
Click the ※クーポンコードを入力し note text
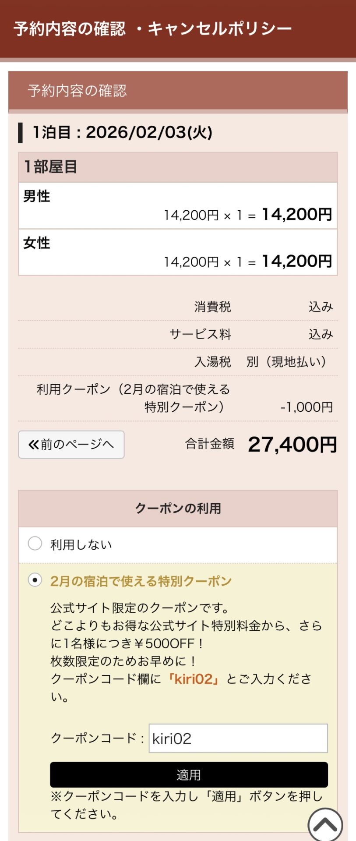pos(186,805)
